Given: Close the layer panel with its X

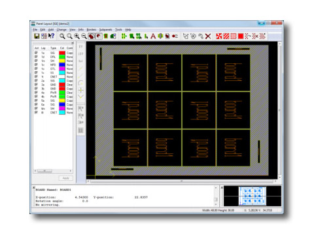Looking at the screenshot, I should pos(73,43).
